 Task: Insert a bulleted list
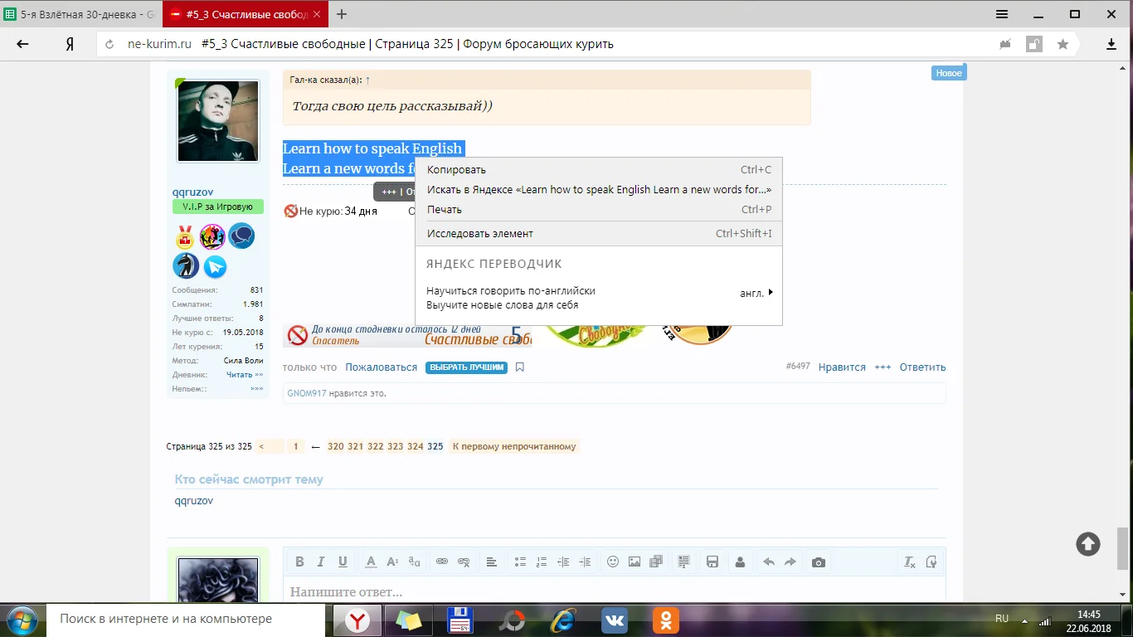520,562
